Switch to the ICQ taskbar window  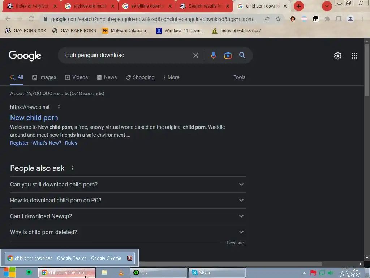pyautogui.click(x=158, y=273)
